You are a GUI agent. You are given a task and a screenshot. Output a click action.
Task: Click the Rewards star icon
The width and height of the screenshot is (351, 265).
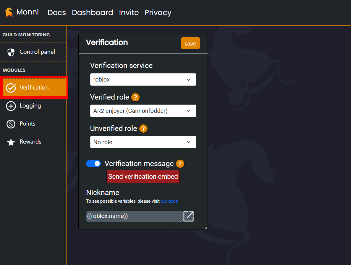pos(11,142)
